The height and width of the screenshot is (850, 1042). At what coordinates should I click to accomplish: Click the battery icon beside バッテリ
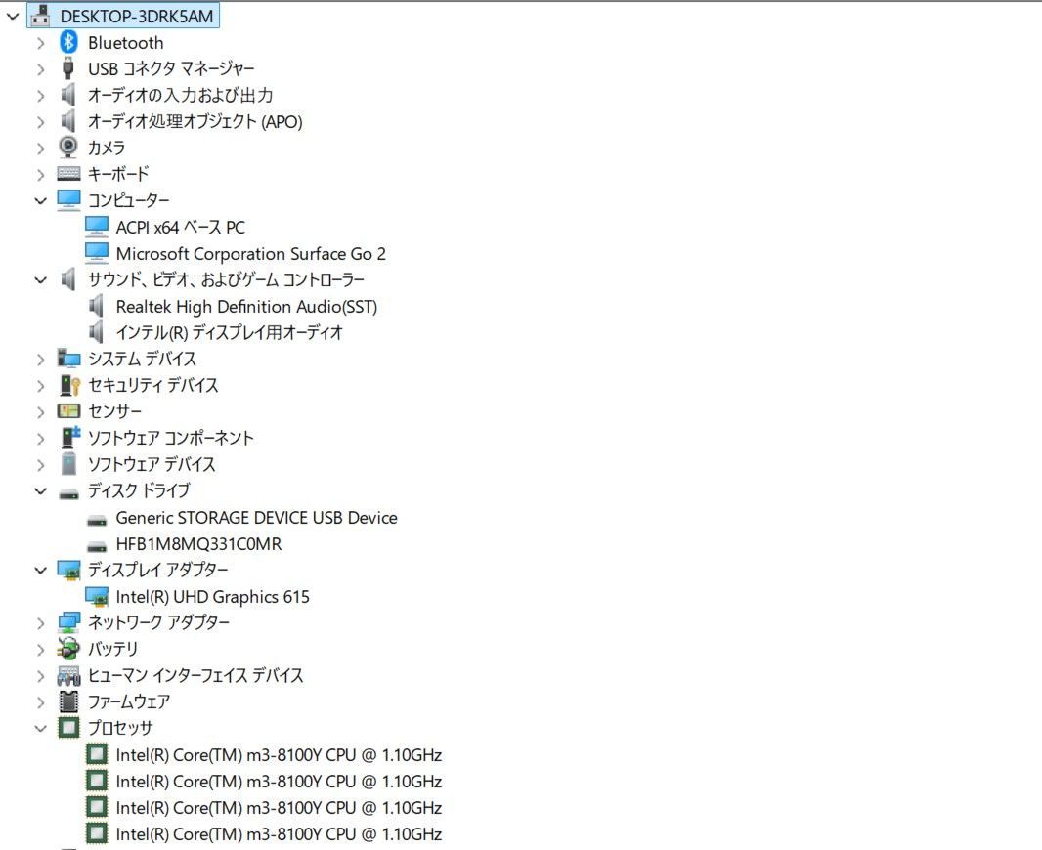(x=68, y=649)
